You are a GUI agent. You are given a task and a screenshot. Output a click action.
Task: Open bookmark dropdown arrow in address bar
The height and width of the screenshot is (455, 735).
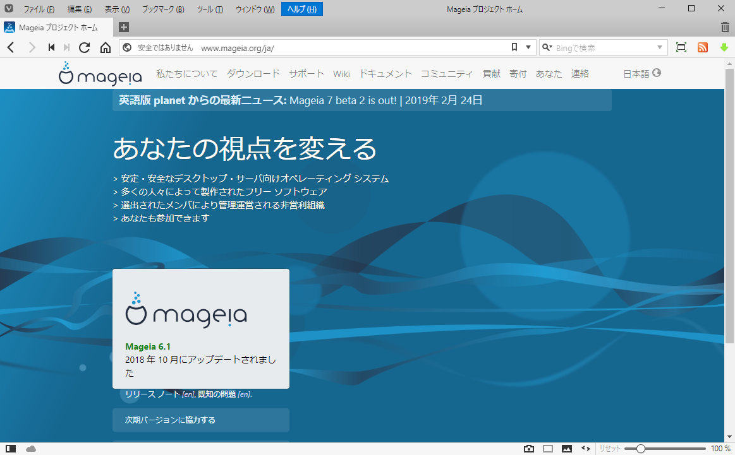pos(528,47)
